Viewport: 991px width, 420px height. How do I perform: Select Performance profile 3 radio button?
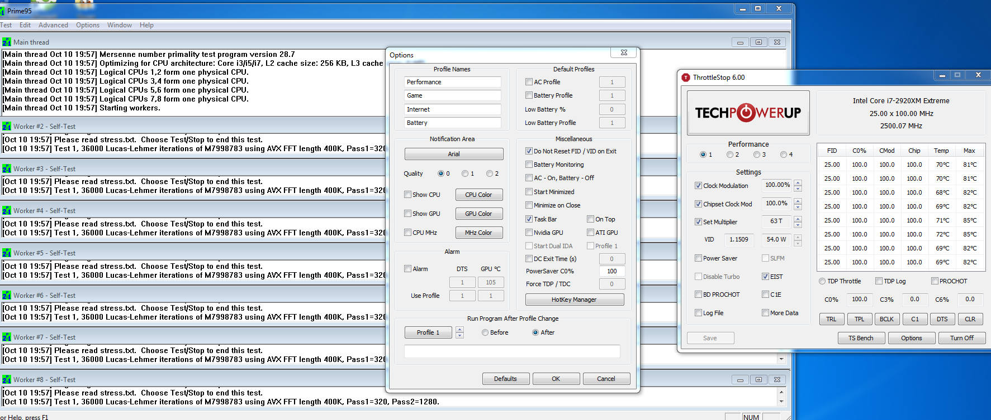click(x=756, y=155)
